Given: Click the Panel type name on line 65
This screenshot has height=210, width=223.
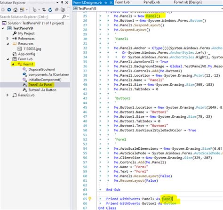Looking at the screenshot, I should click(x=167, y=199).
